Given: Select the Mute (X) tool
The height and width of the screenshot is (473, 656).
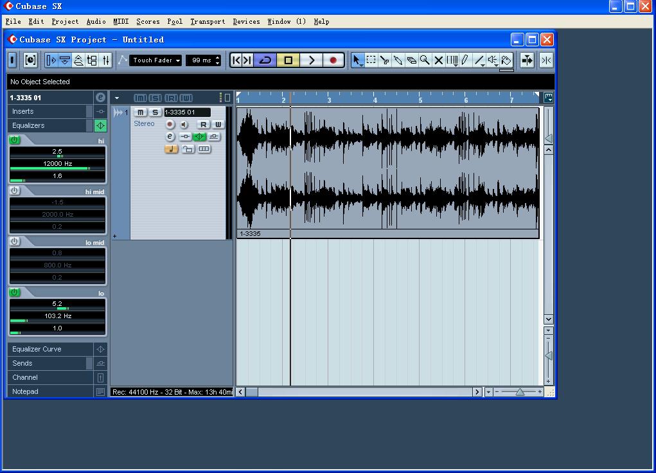Looking at the screenshot, I should pos(439,60).
